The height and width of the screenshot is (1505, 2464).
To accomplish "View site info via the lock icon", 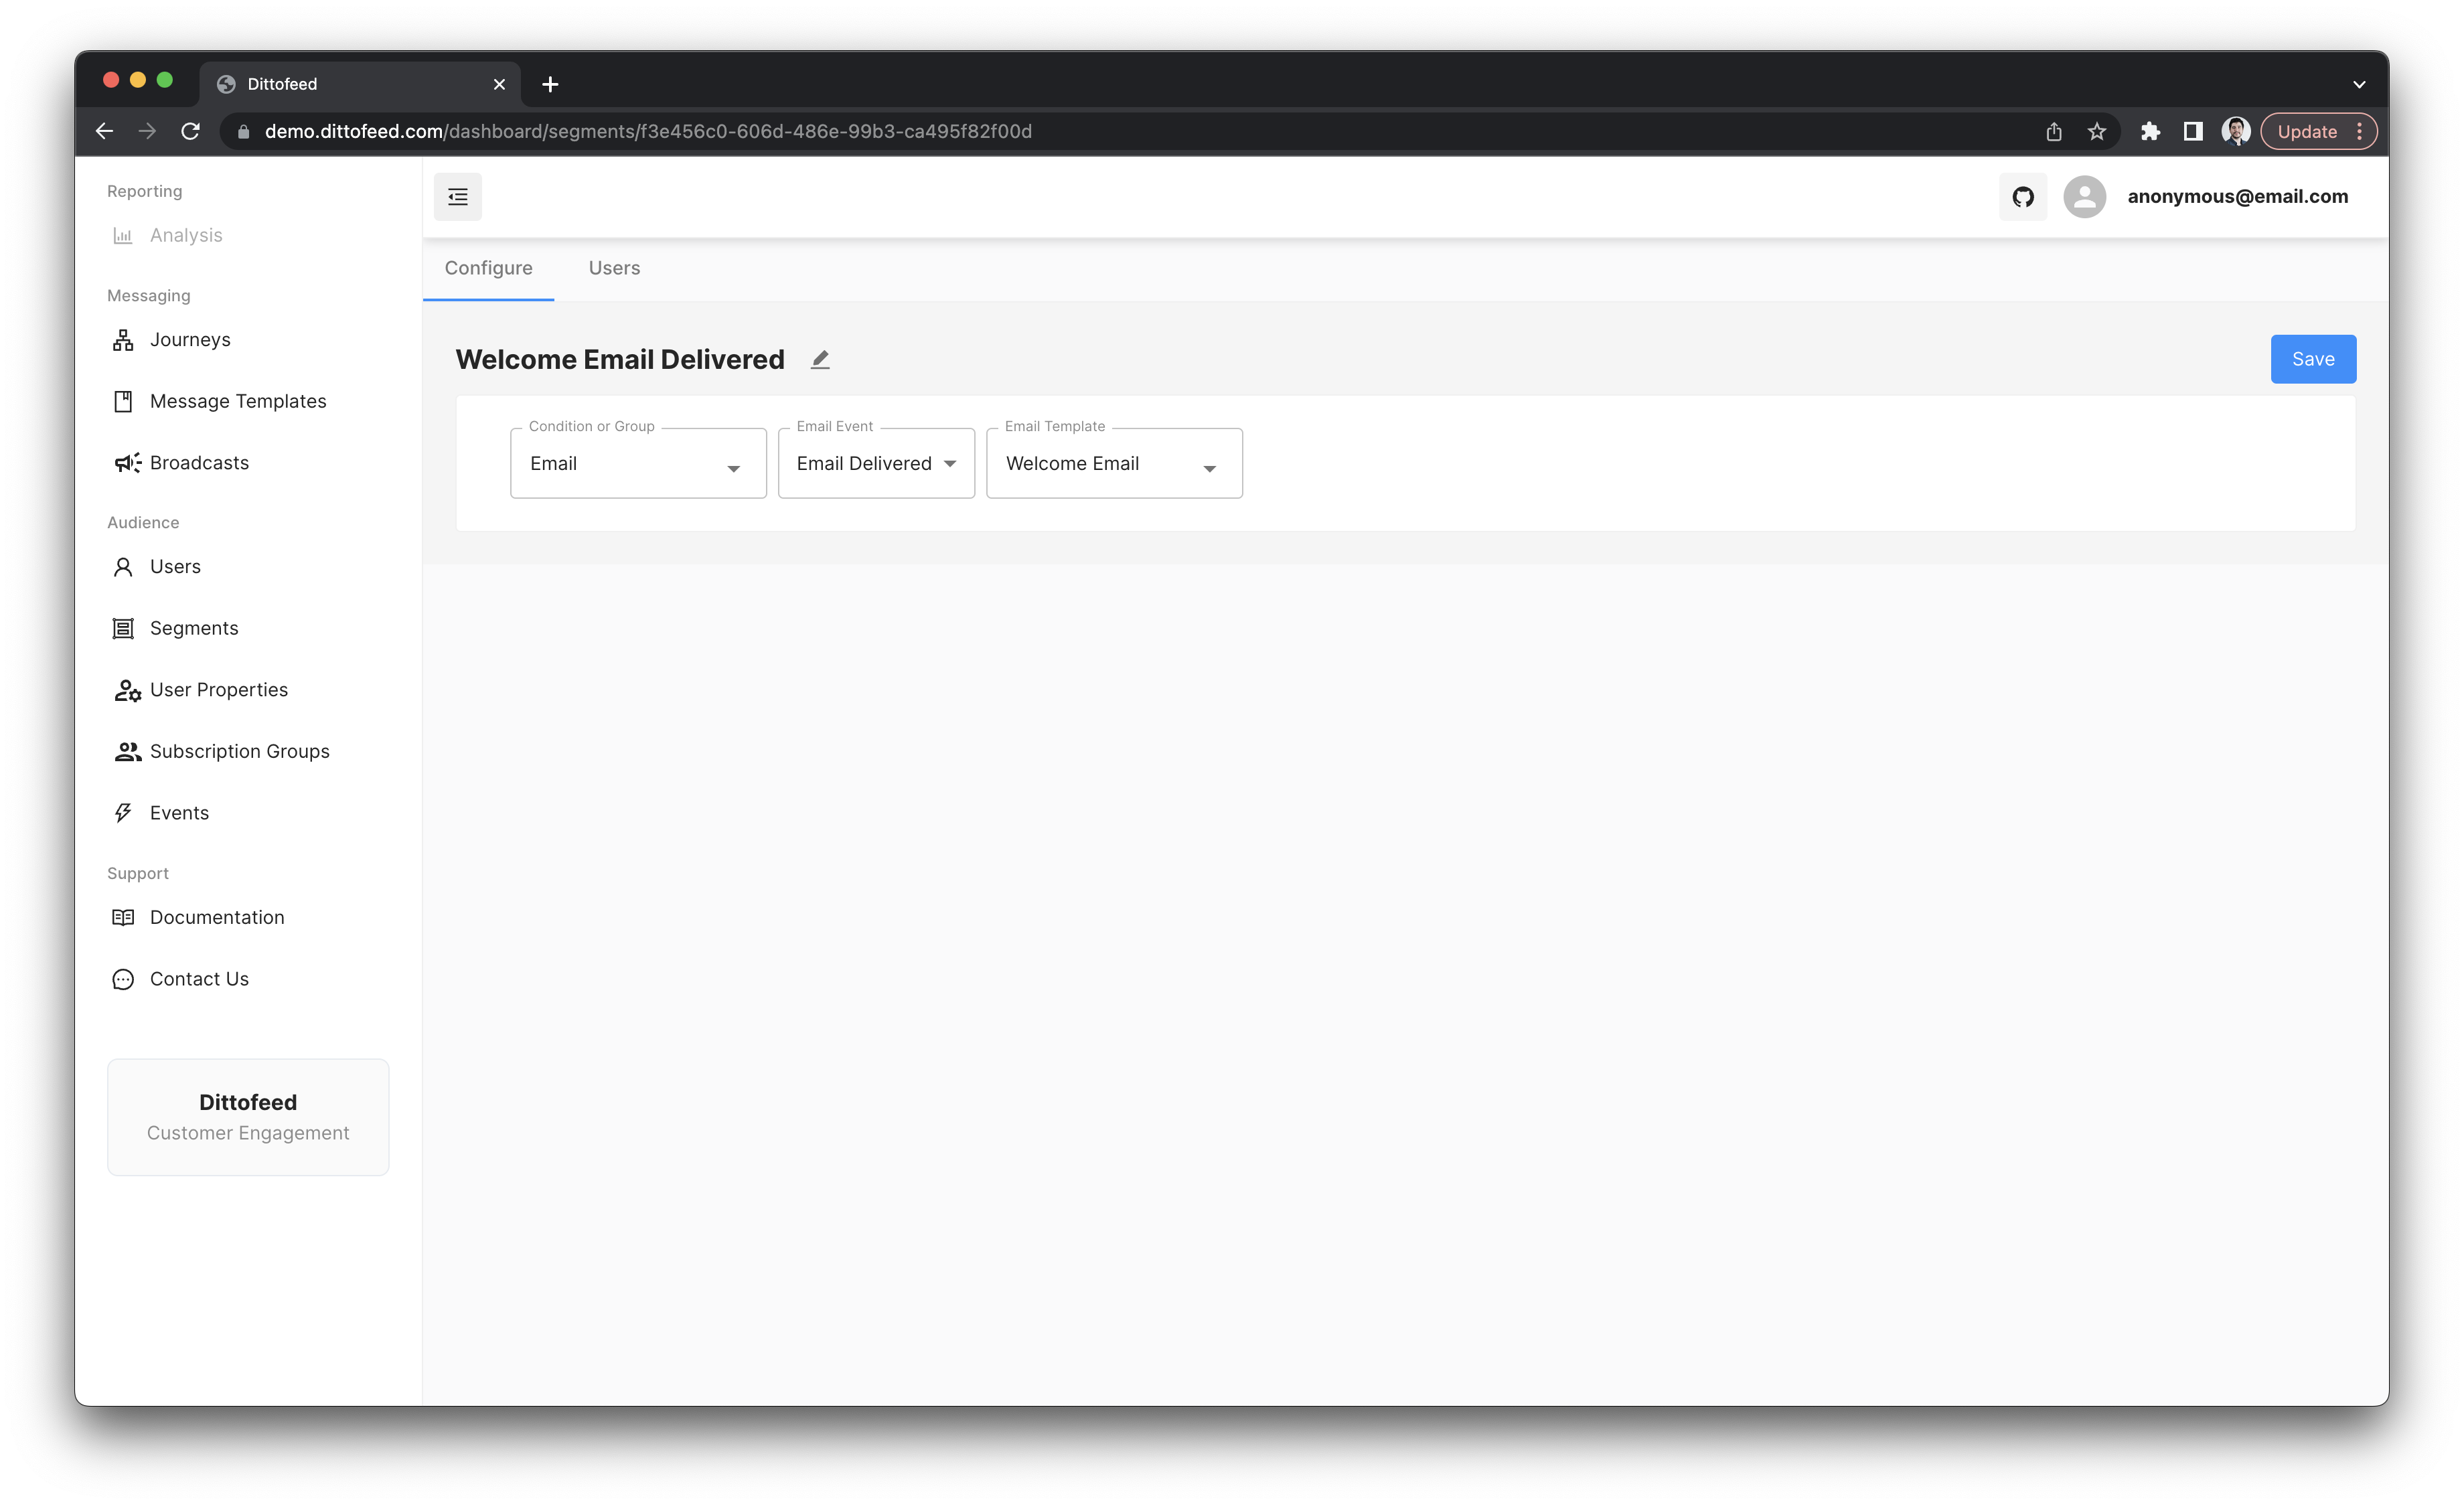I will 243,131.
